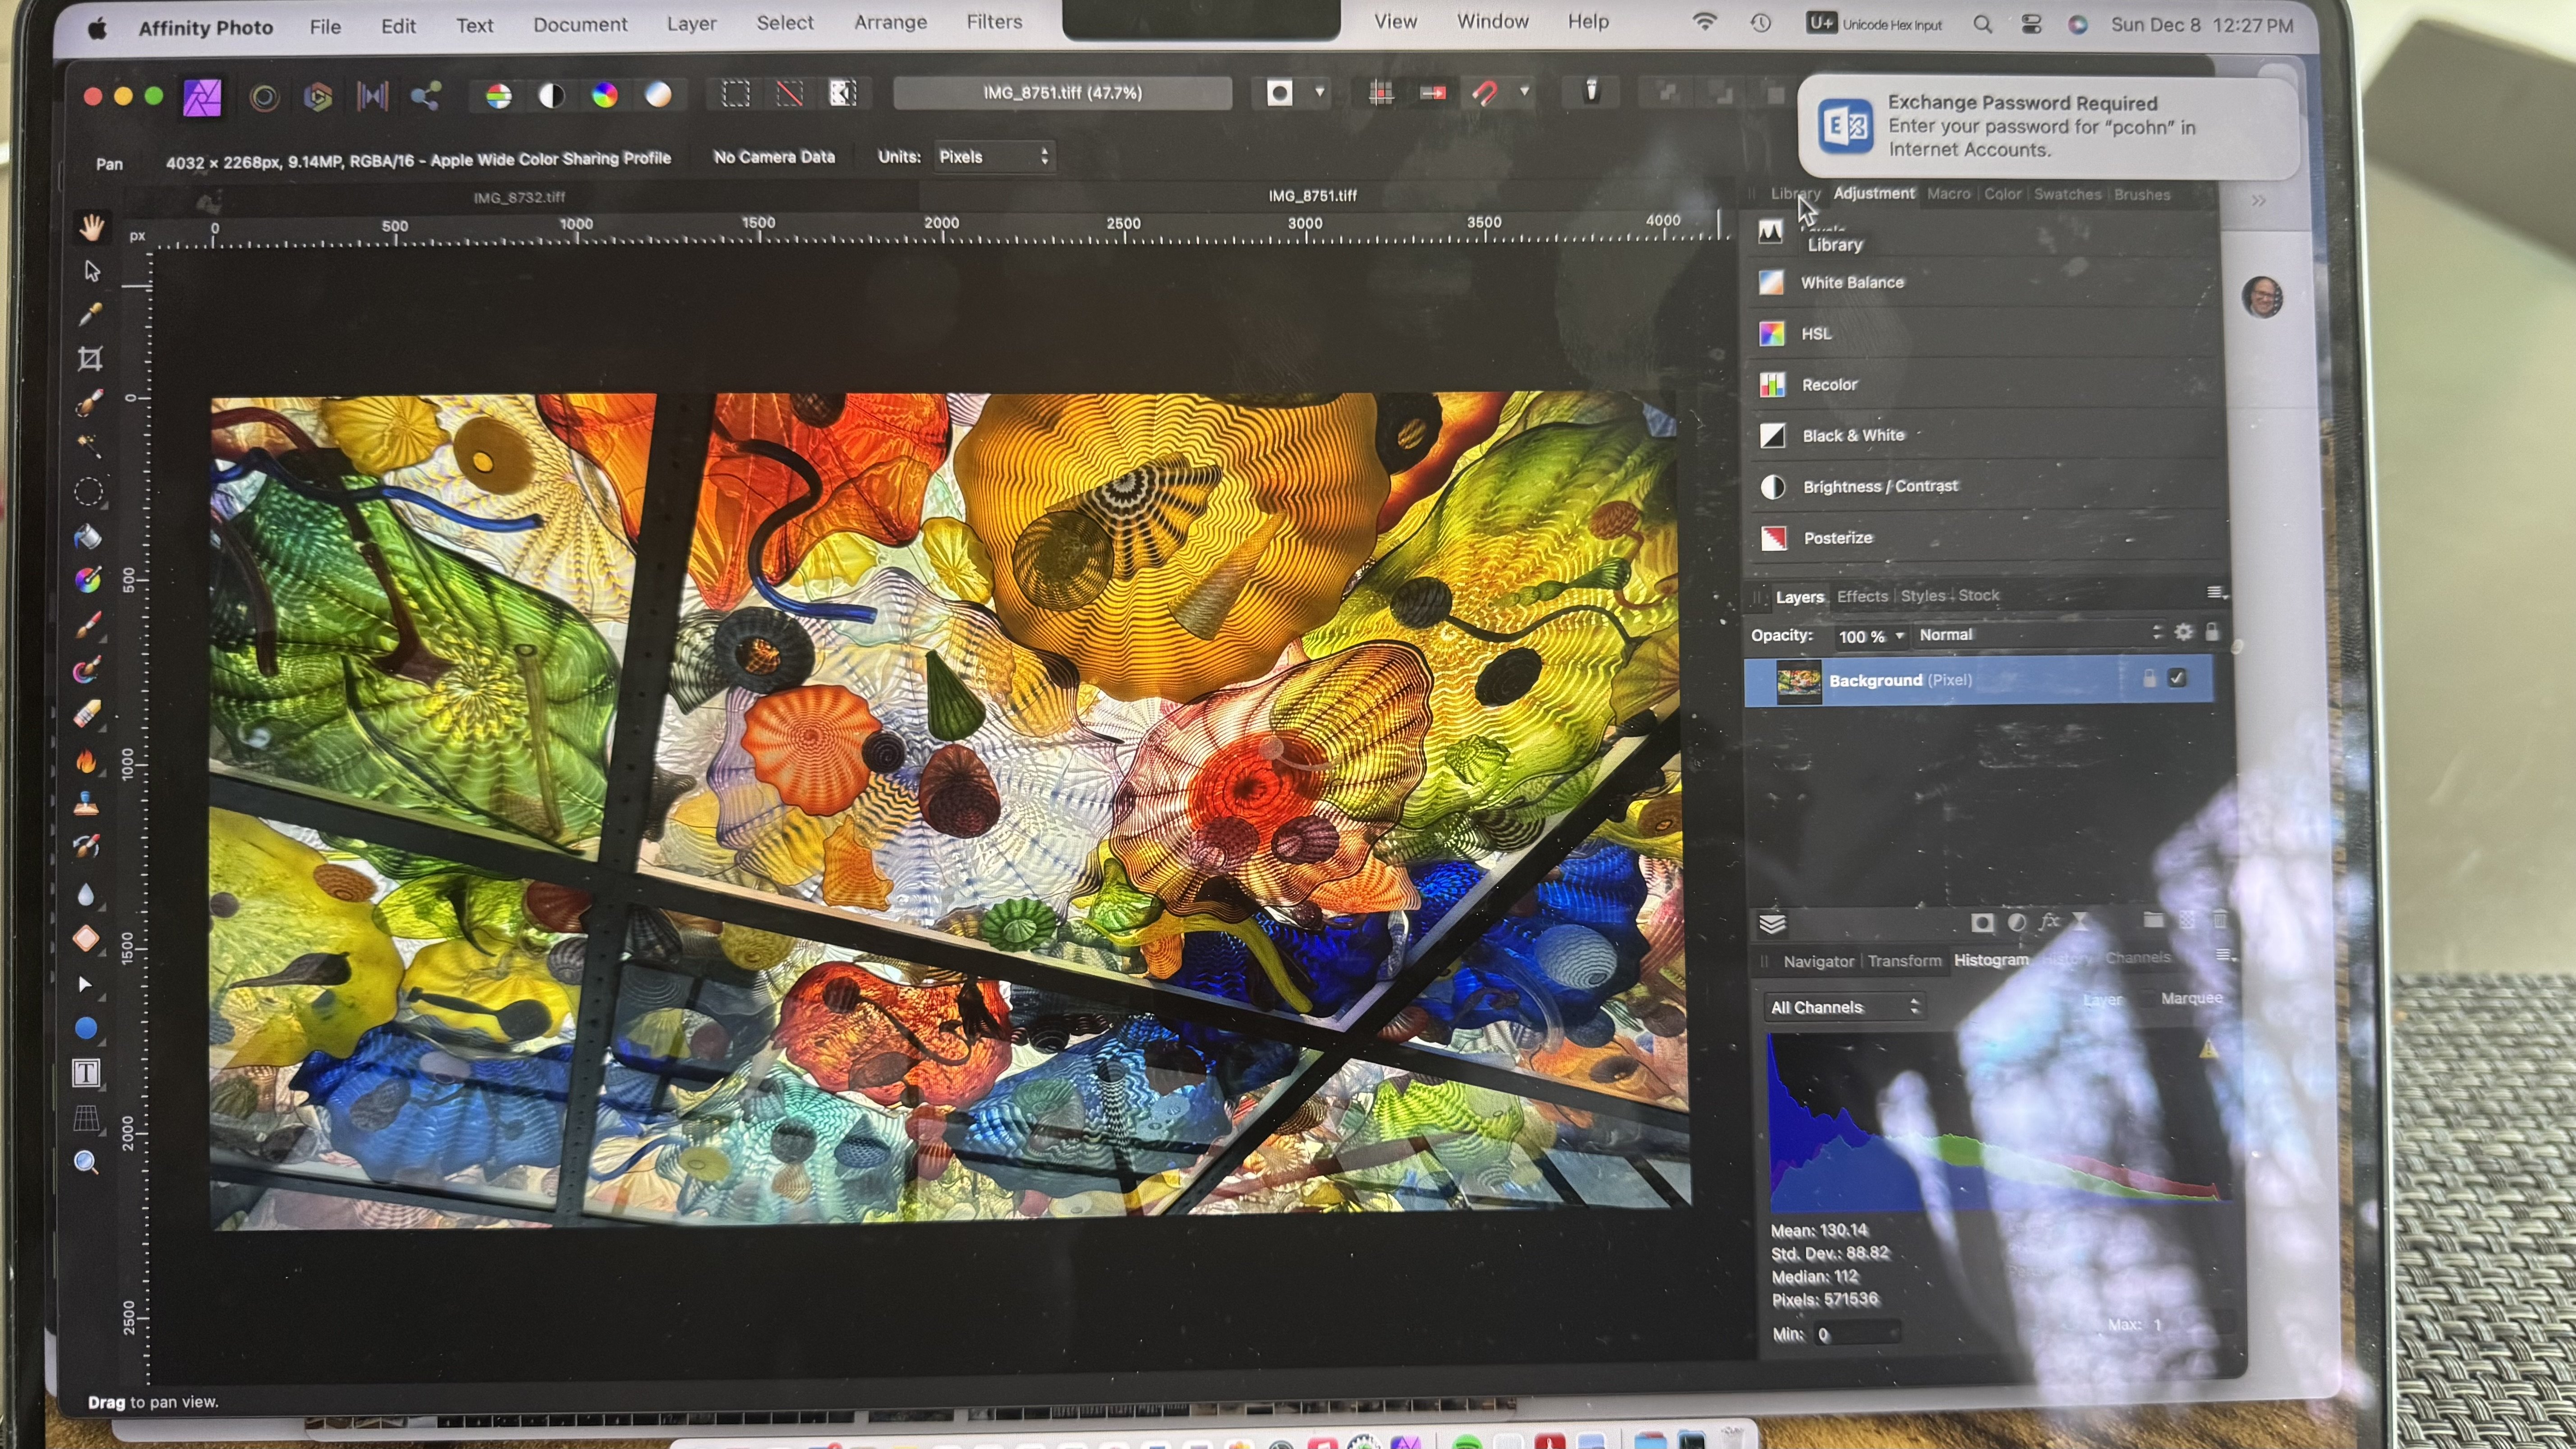
Task: Switch to the Liquify Persona icon
Action: tap(265, 97)
